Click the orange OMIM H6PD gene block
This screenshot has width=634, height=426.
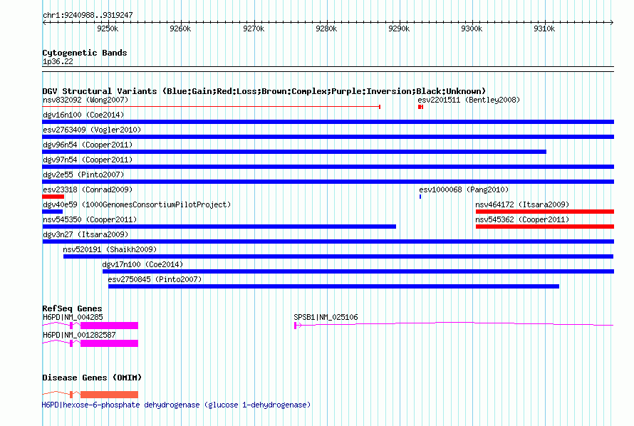(109, 395)
